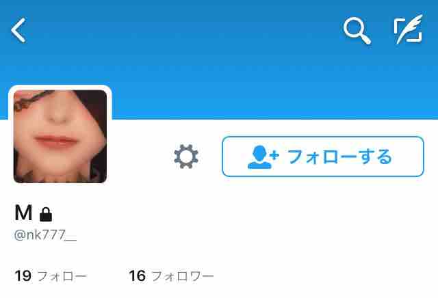Screen dimensions: 438x298
Task: Open the gear menu beside the follow button
Action: [186, 157]
